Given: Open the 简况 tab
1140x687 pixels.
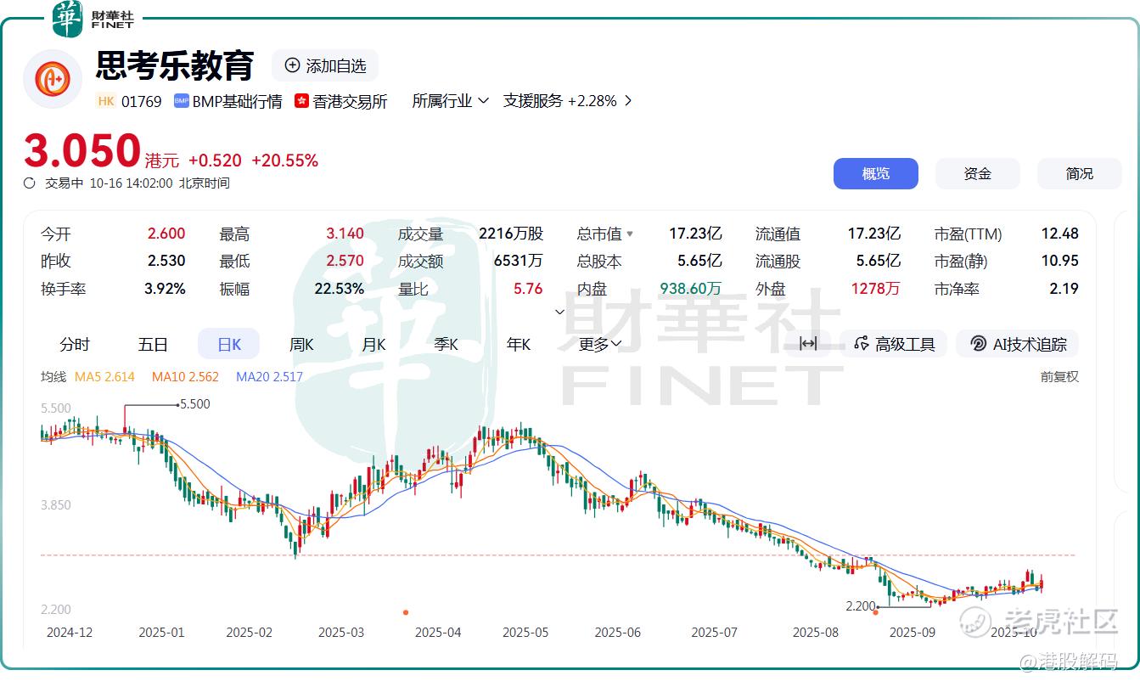Looking at the screenshot, I should click(1080, 173).
